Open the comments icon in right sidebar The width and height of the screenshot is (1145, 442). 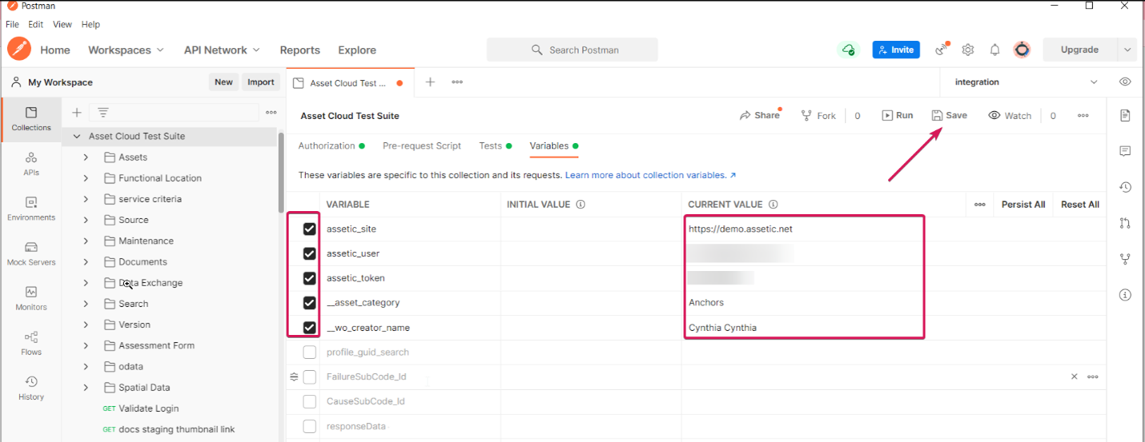tap(1125, 151)
